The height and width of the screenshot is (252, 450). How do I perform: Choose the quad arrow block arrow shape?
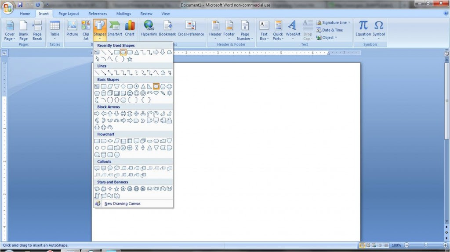136,114
